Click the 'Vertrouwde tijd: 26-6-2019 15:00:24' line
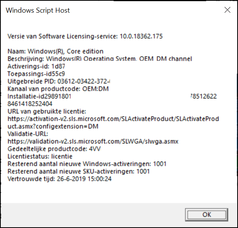 (x=59, y=179)
